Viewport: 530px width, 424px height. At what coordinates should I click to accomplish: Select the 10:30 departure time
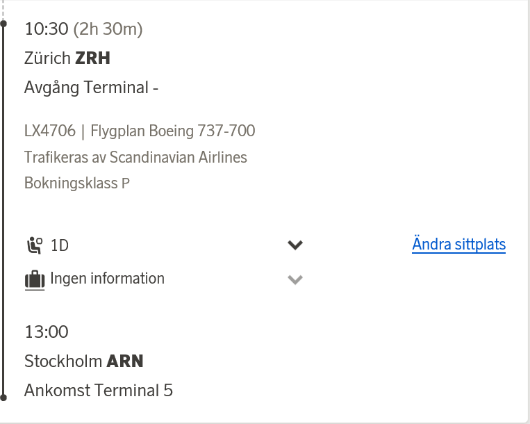pyautogui.click(x=46, y=29)
